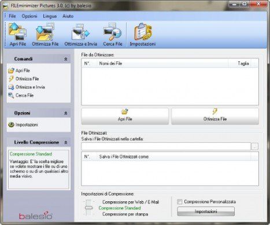
Task: Collapse the Opzioni sidebar panel
Action: tap(66, 113)
